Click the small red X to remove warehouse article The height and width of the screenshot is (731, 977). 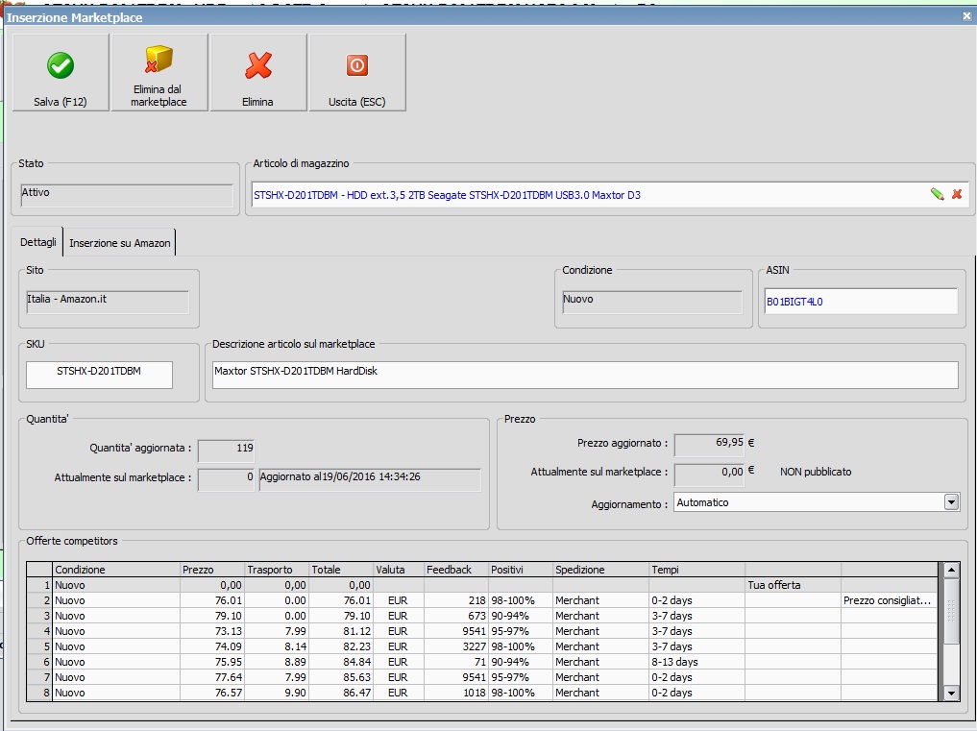pyautogui.click(x=957, y=195)
